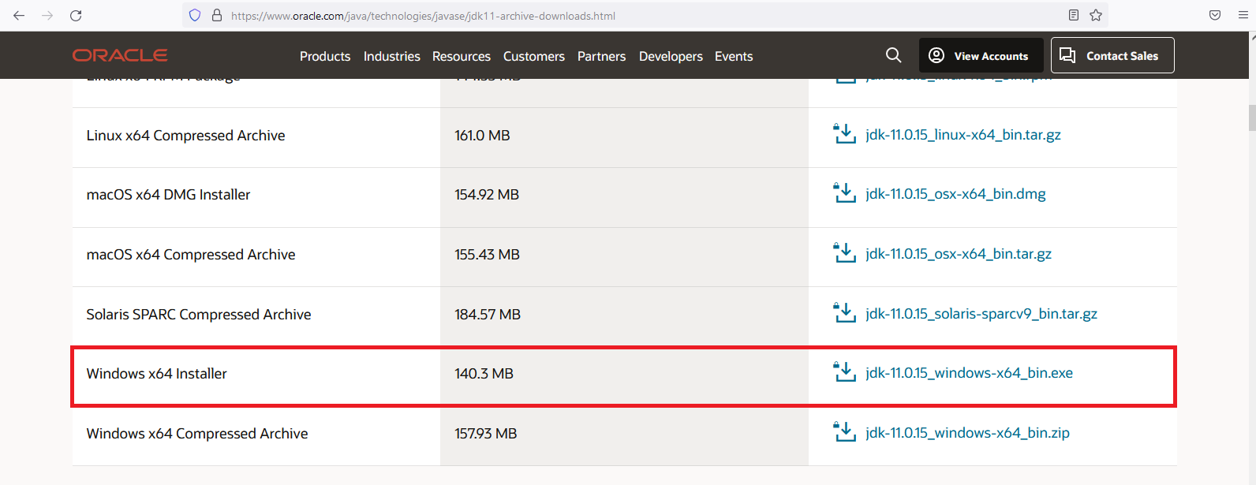Go to Oracle home via logo
The height and width of the screenshot is (485, 1256).
(120, 55)
